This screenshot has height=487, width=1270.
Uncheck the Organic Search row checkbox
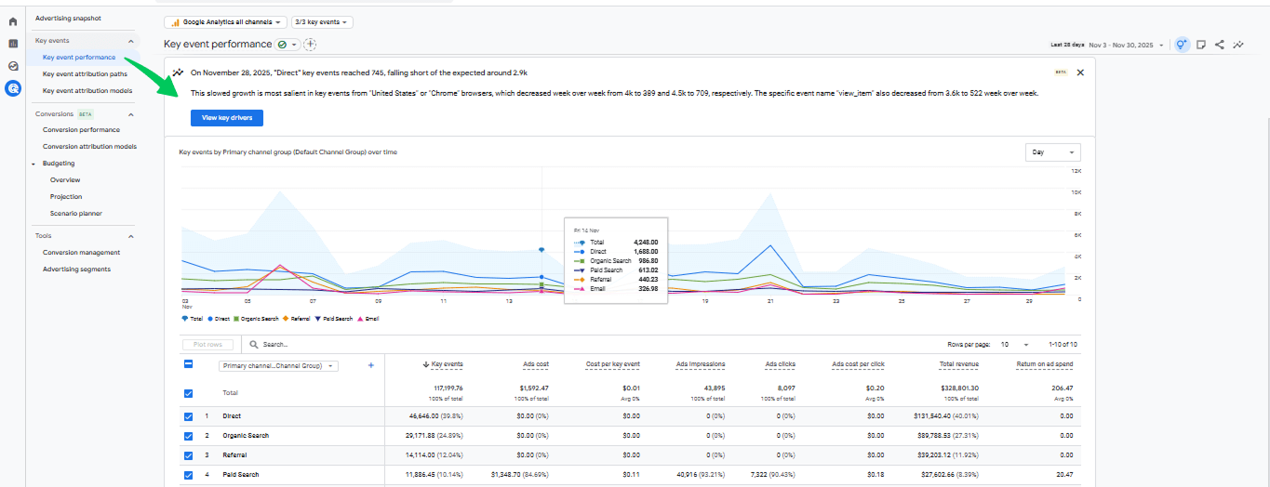189,436
